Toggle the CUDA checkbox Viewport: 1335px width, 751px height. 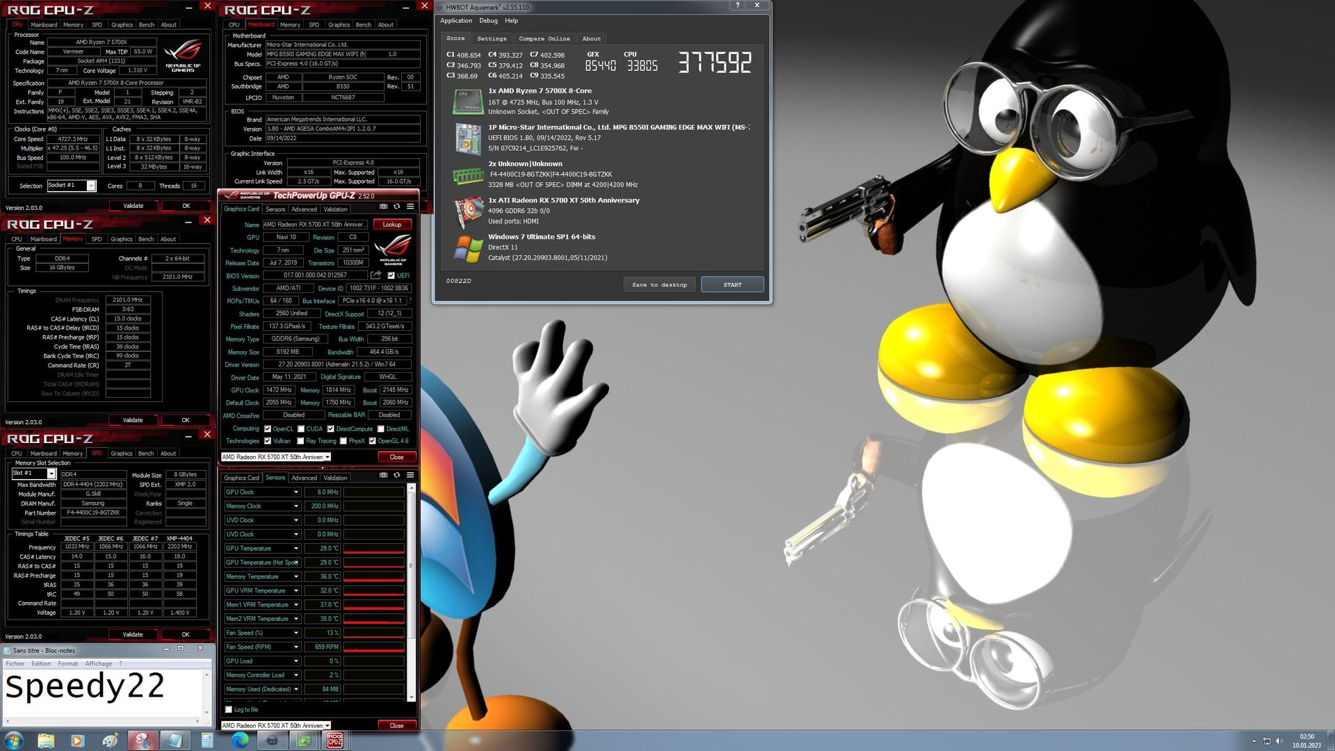coord(301,429)
